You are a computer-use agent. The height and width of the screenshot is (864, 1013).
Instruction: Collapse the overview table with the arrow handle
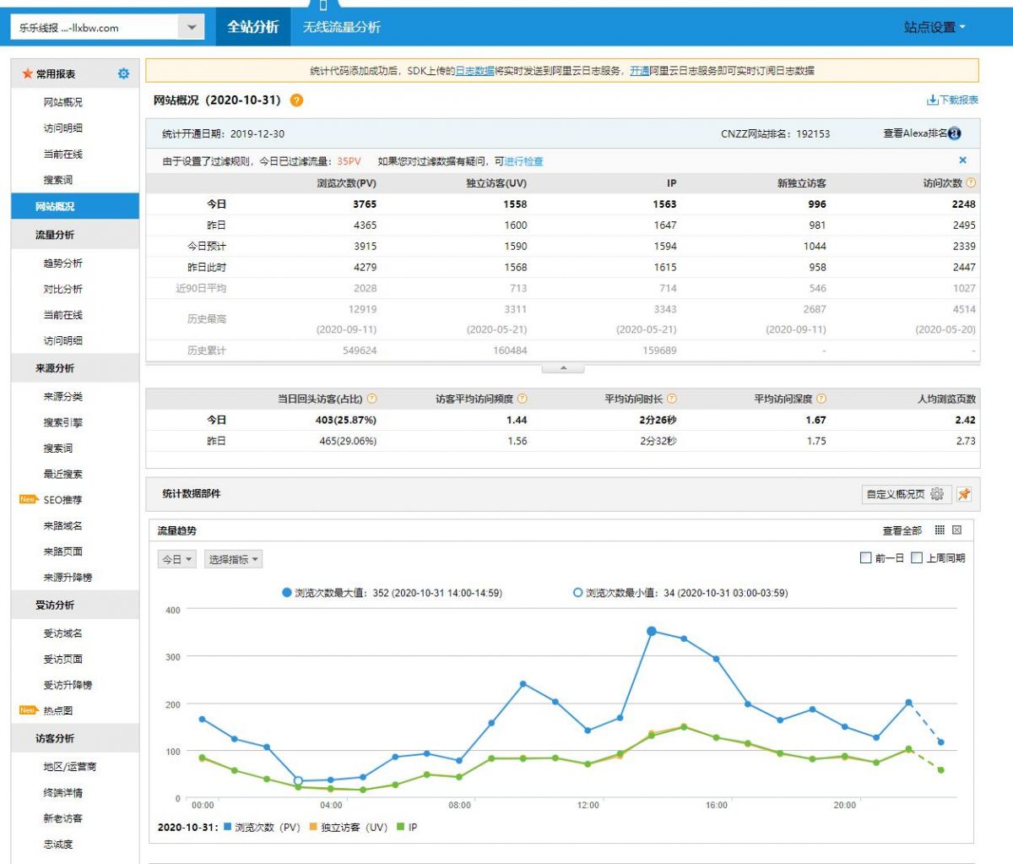563,368
